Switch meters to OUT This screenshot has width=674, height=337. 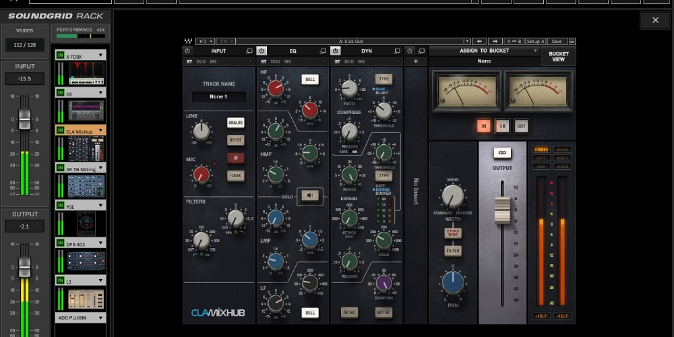521,127
